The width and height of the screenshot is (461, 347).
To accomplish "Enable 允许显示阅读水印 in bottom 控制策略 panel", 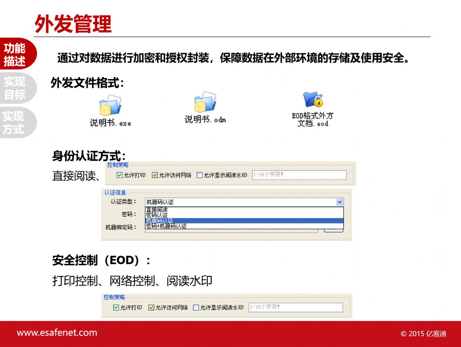I will tap(196, 307).
